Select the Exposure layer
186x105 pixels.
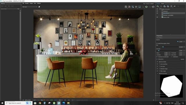(x=165, y=11)
